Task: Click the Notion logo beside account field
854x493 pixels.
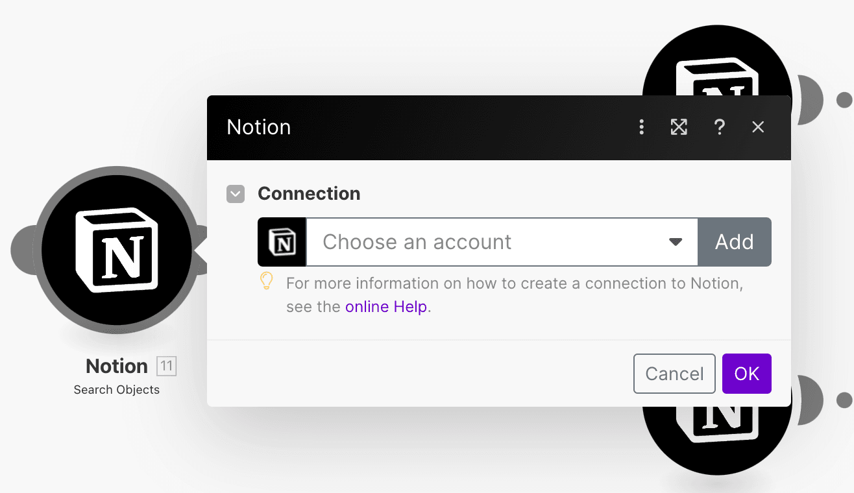Action: click(282, 242)
